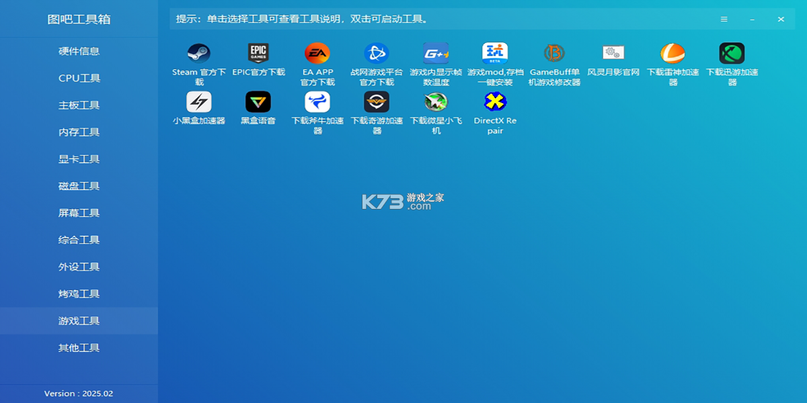Screen dimensions: 807x403
Task: Switch to 综合工具 category
Action: pyautogui.click(x=79, y=240)
